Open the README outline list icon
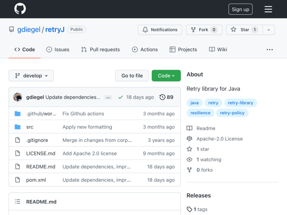287x215 pixels. coord(17,202)
